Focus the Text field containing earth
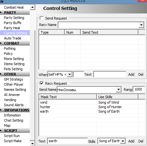This screenshot has height=146, width=147. pyautogui.click(x=68, y=141)
